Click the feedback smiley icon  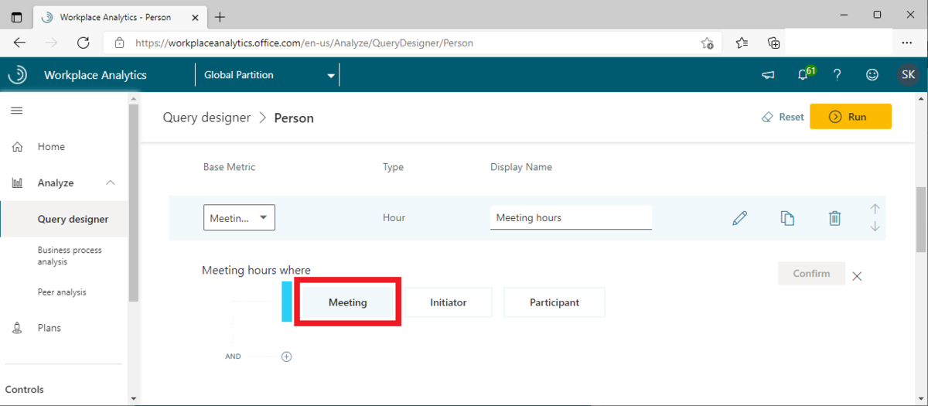coord(872,75)
